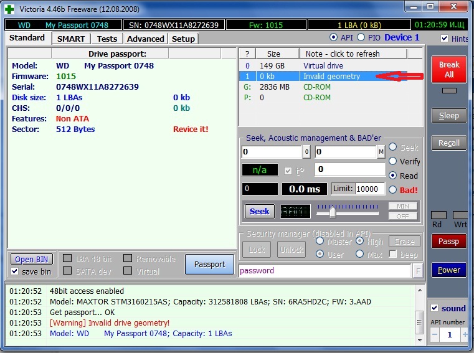Go to the Setup tab
The image size is (474, 353).
[x=183, y=39]
